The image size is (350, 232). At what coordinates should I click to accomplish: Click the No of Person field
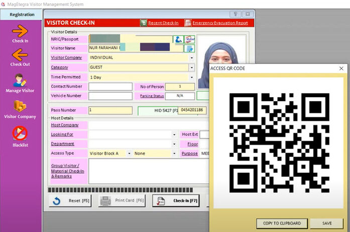(x=180, y=86)
